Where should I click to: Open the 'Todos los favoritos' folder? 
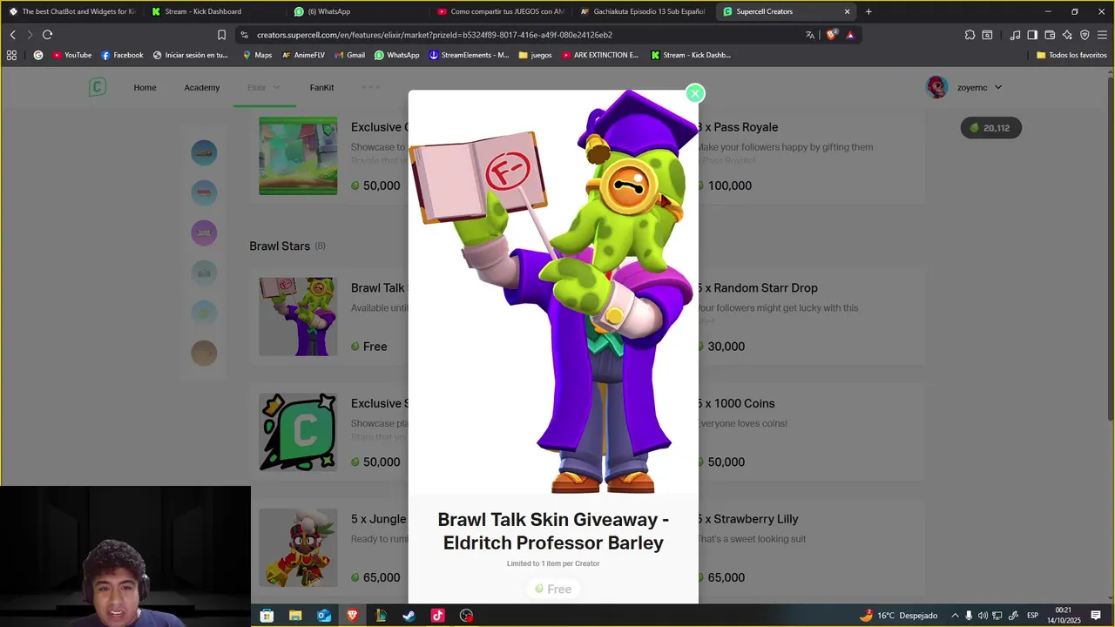click(1071, 55)
